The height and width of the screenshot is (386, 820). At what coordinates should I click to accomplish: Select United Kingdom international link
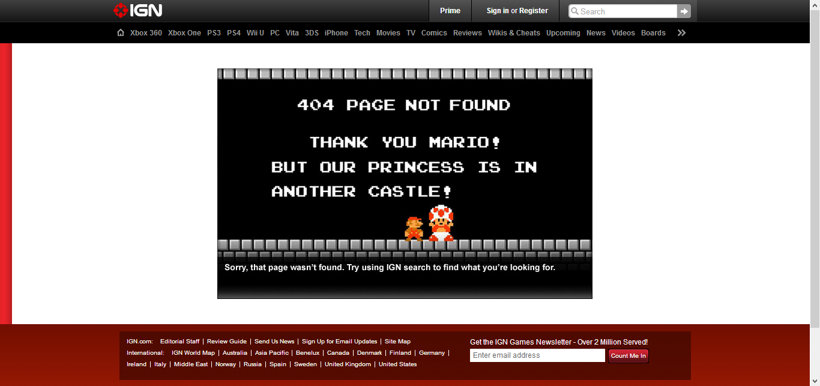348,364
